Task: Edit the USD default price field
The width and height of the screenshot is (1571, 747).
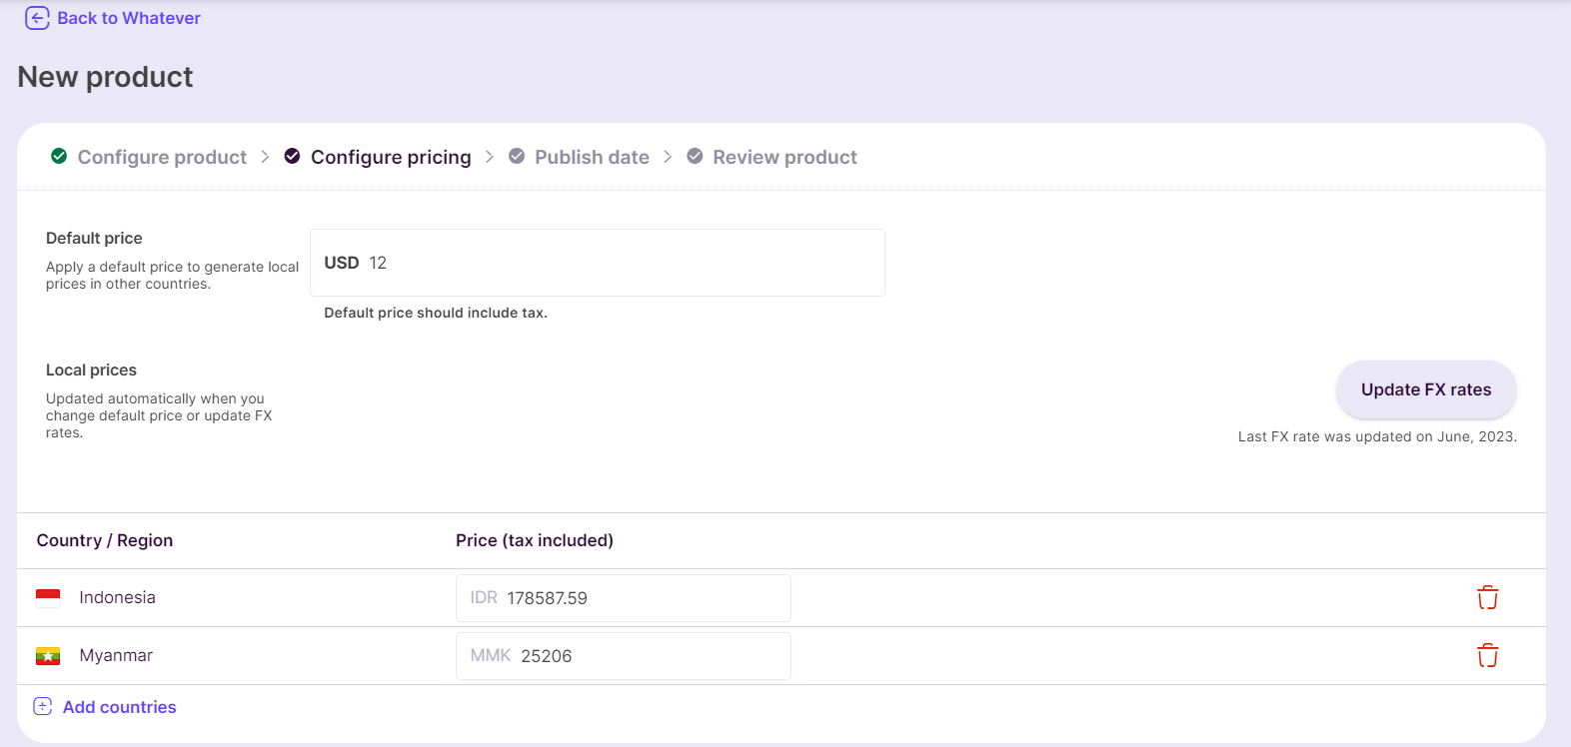Action: coord(598,263)
